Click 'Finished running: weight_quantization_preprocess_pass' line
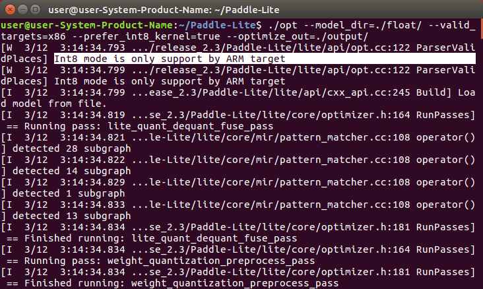Viewport: 483px width, 289px height. [181, 283]
